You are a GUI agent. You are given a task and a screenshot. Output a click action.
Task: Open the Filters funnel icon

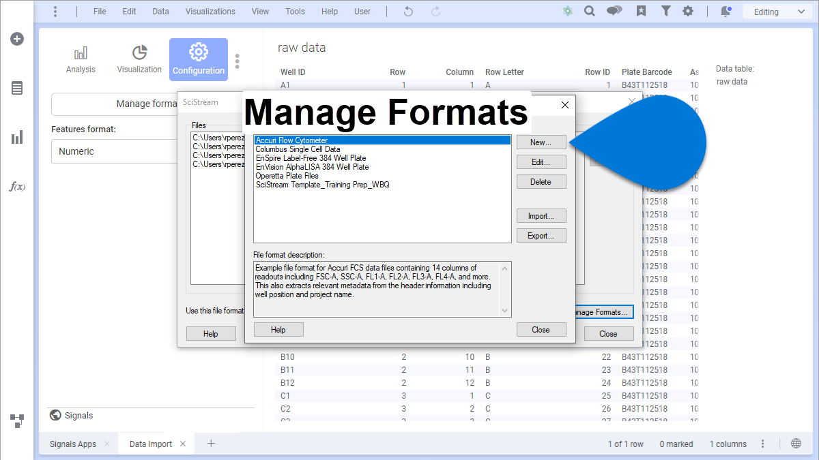(665, 12)
